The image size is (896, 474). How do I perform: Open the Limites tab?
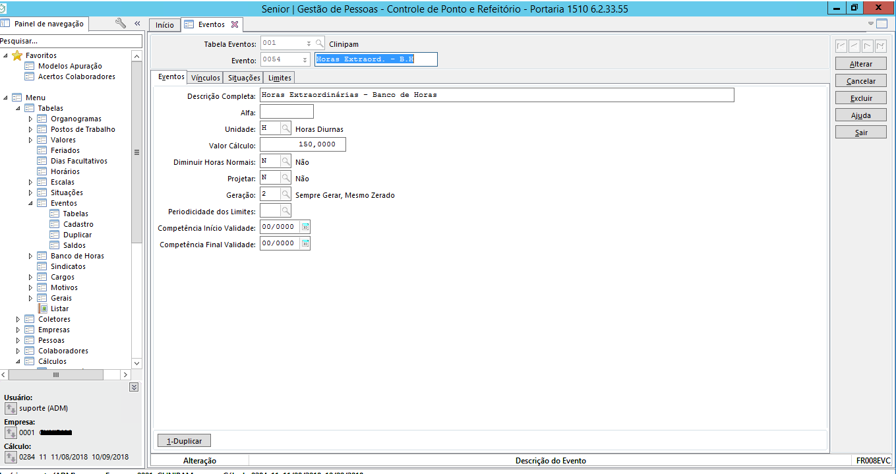point(280,78)
